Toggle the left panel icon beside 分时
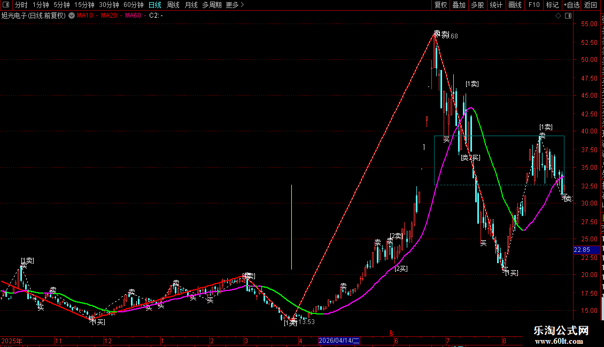 click(x=6, y=5)
